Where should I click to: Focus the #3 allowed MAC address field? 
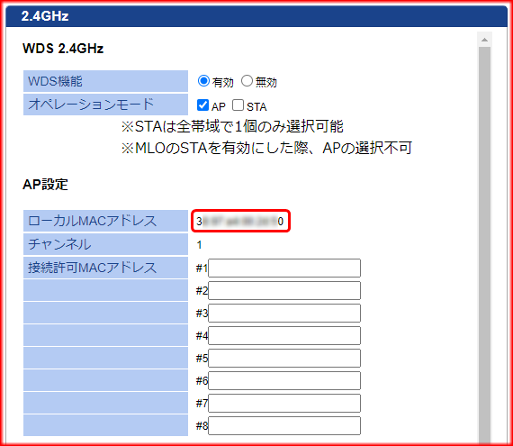click(x=284, y=313)
